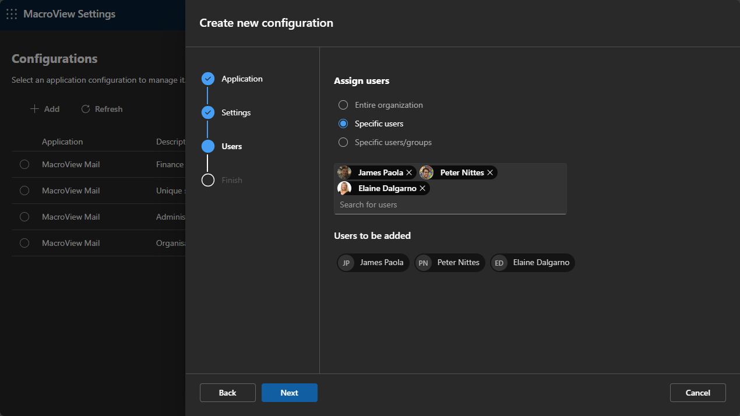
Task: Click the MacroView Settings title
Action: [x=69, y=14]
